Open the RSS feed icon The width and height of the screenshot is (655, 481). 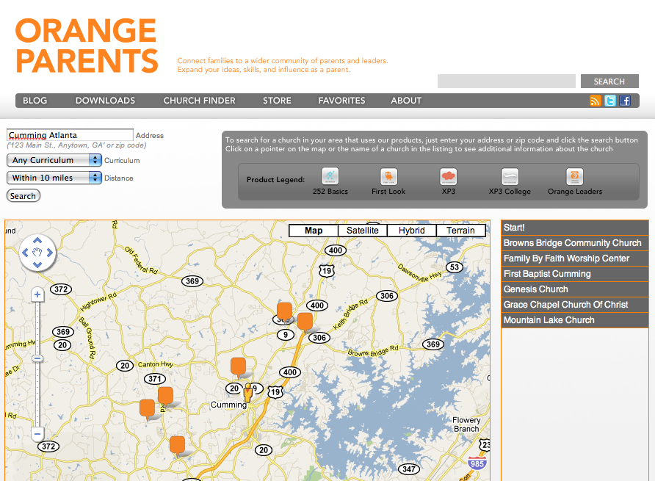click(595, 101)
